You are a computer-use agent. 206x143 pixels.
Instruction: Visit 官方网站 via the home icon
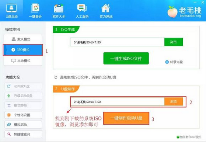pos(106,8)
